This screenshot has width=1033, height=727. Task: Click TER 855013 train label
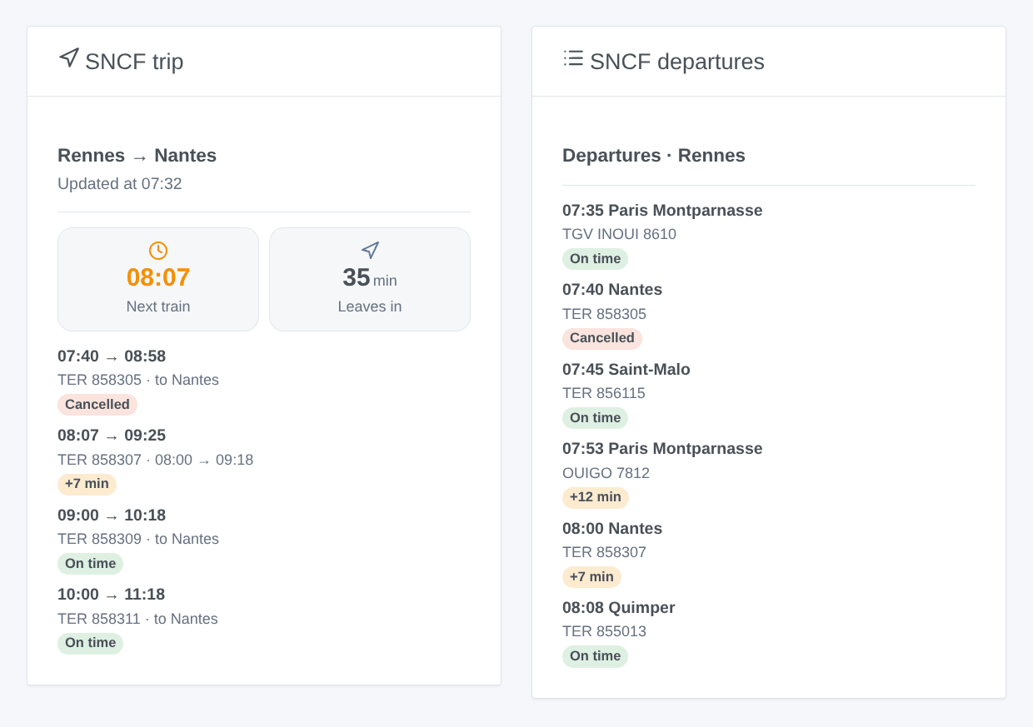pos(604,632)
